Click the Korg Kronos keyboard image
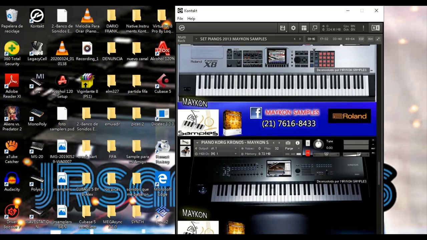 277,181
